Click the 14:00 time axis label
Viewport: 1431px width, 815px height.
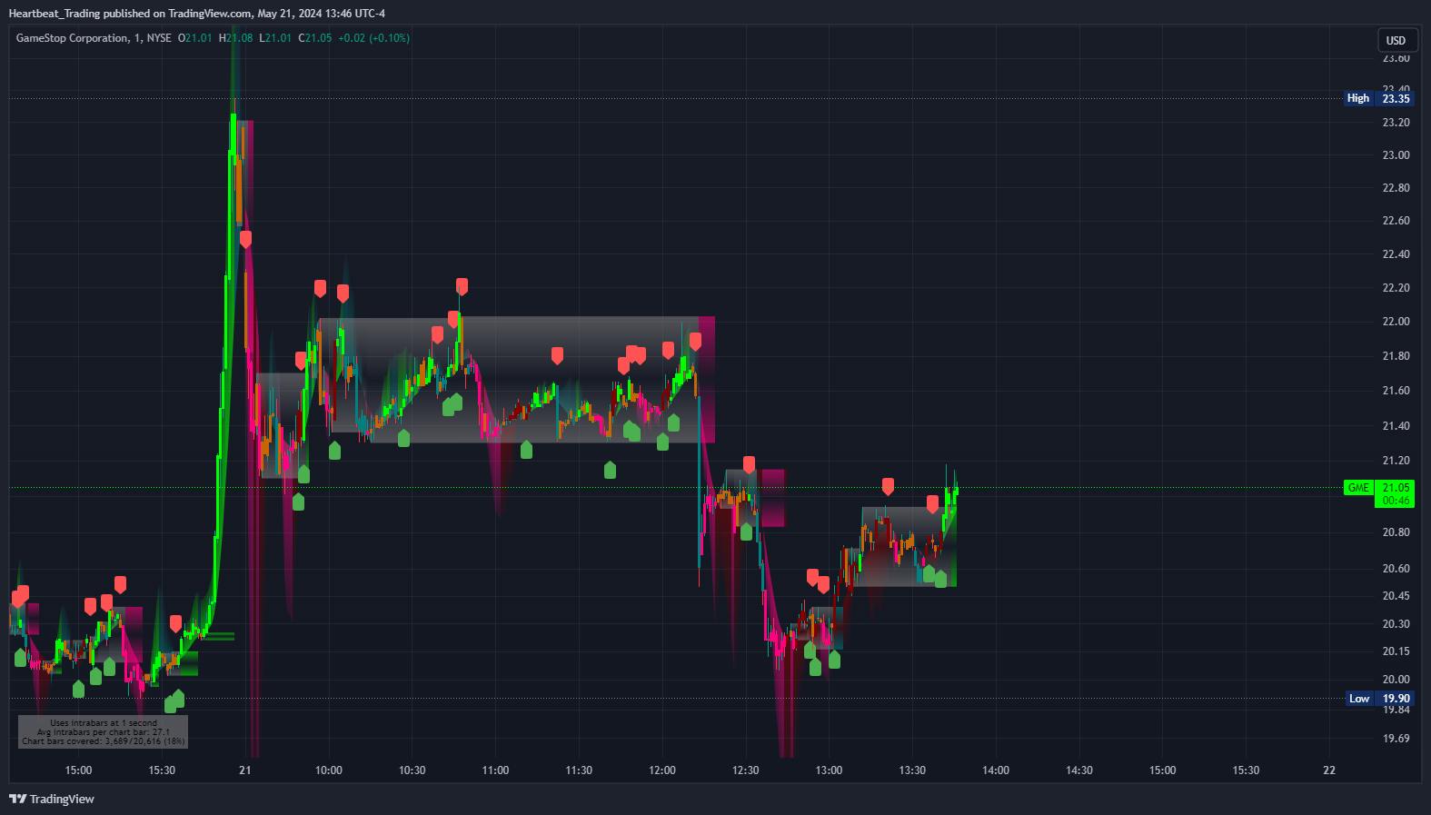pyautogui.click(x=996, y=770)
